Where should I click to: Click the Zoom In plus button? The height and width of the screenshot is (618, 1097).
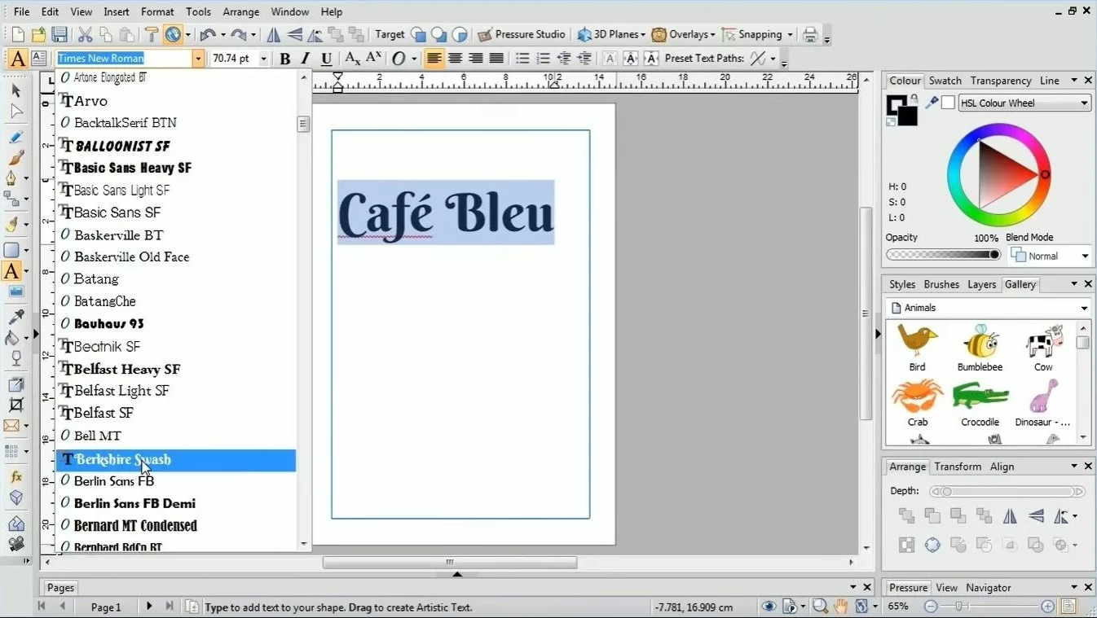pos(1047,607)
